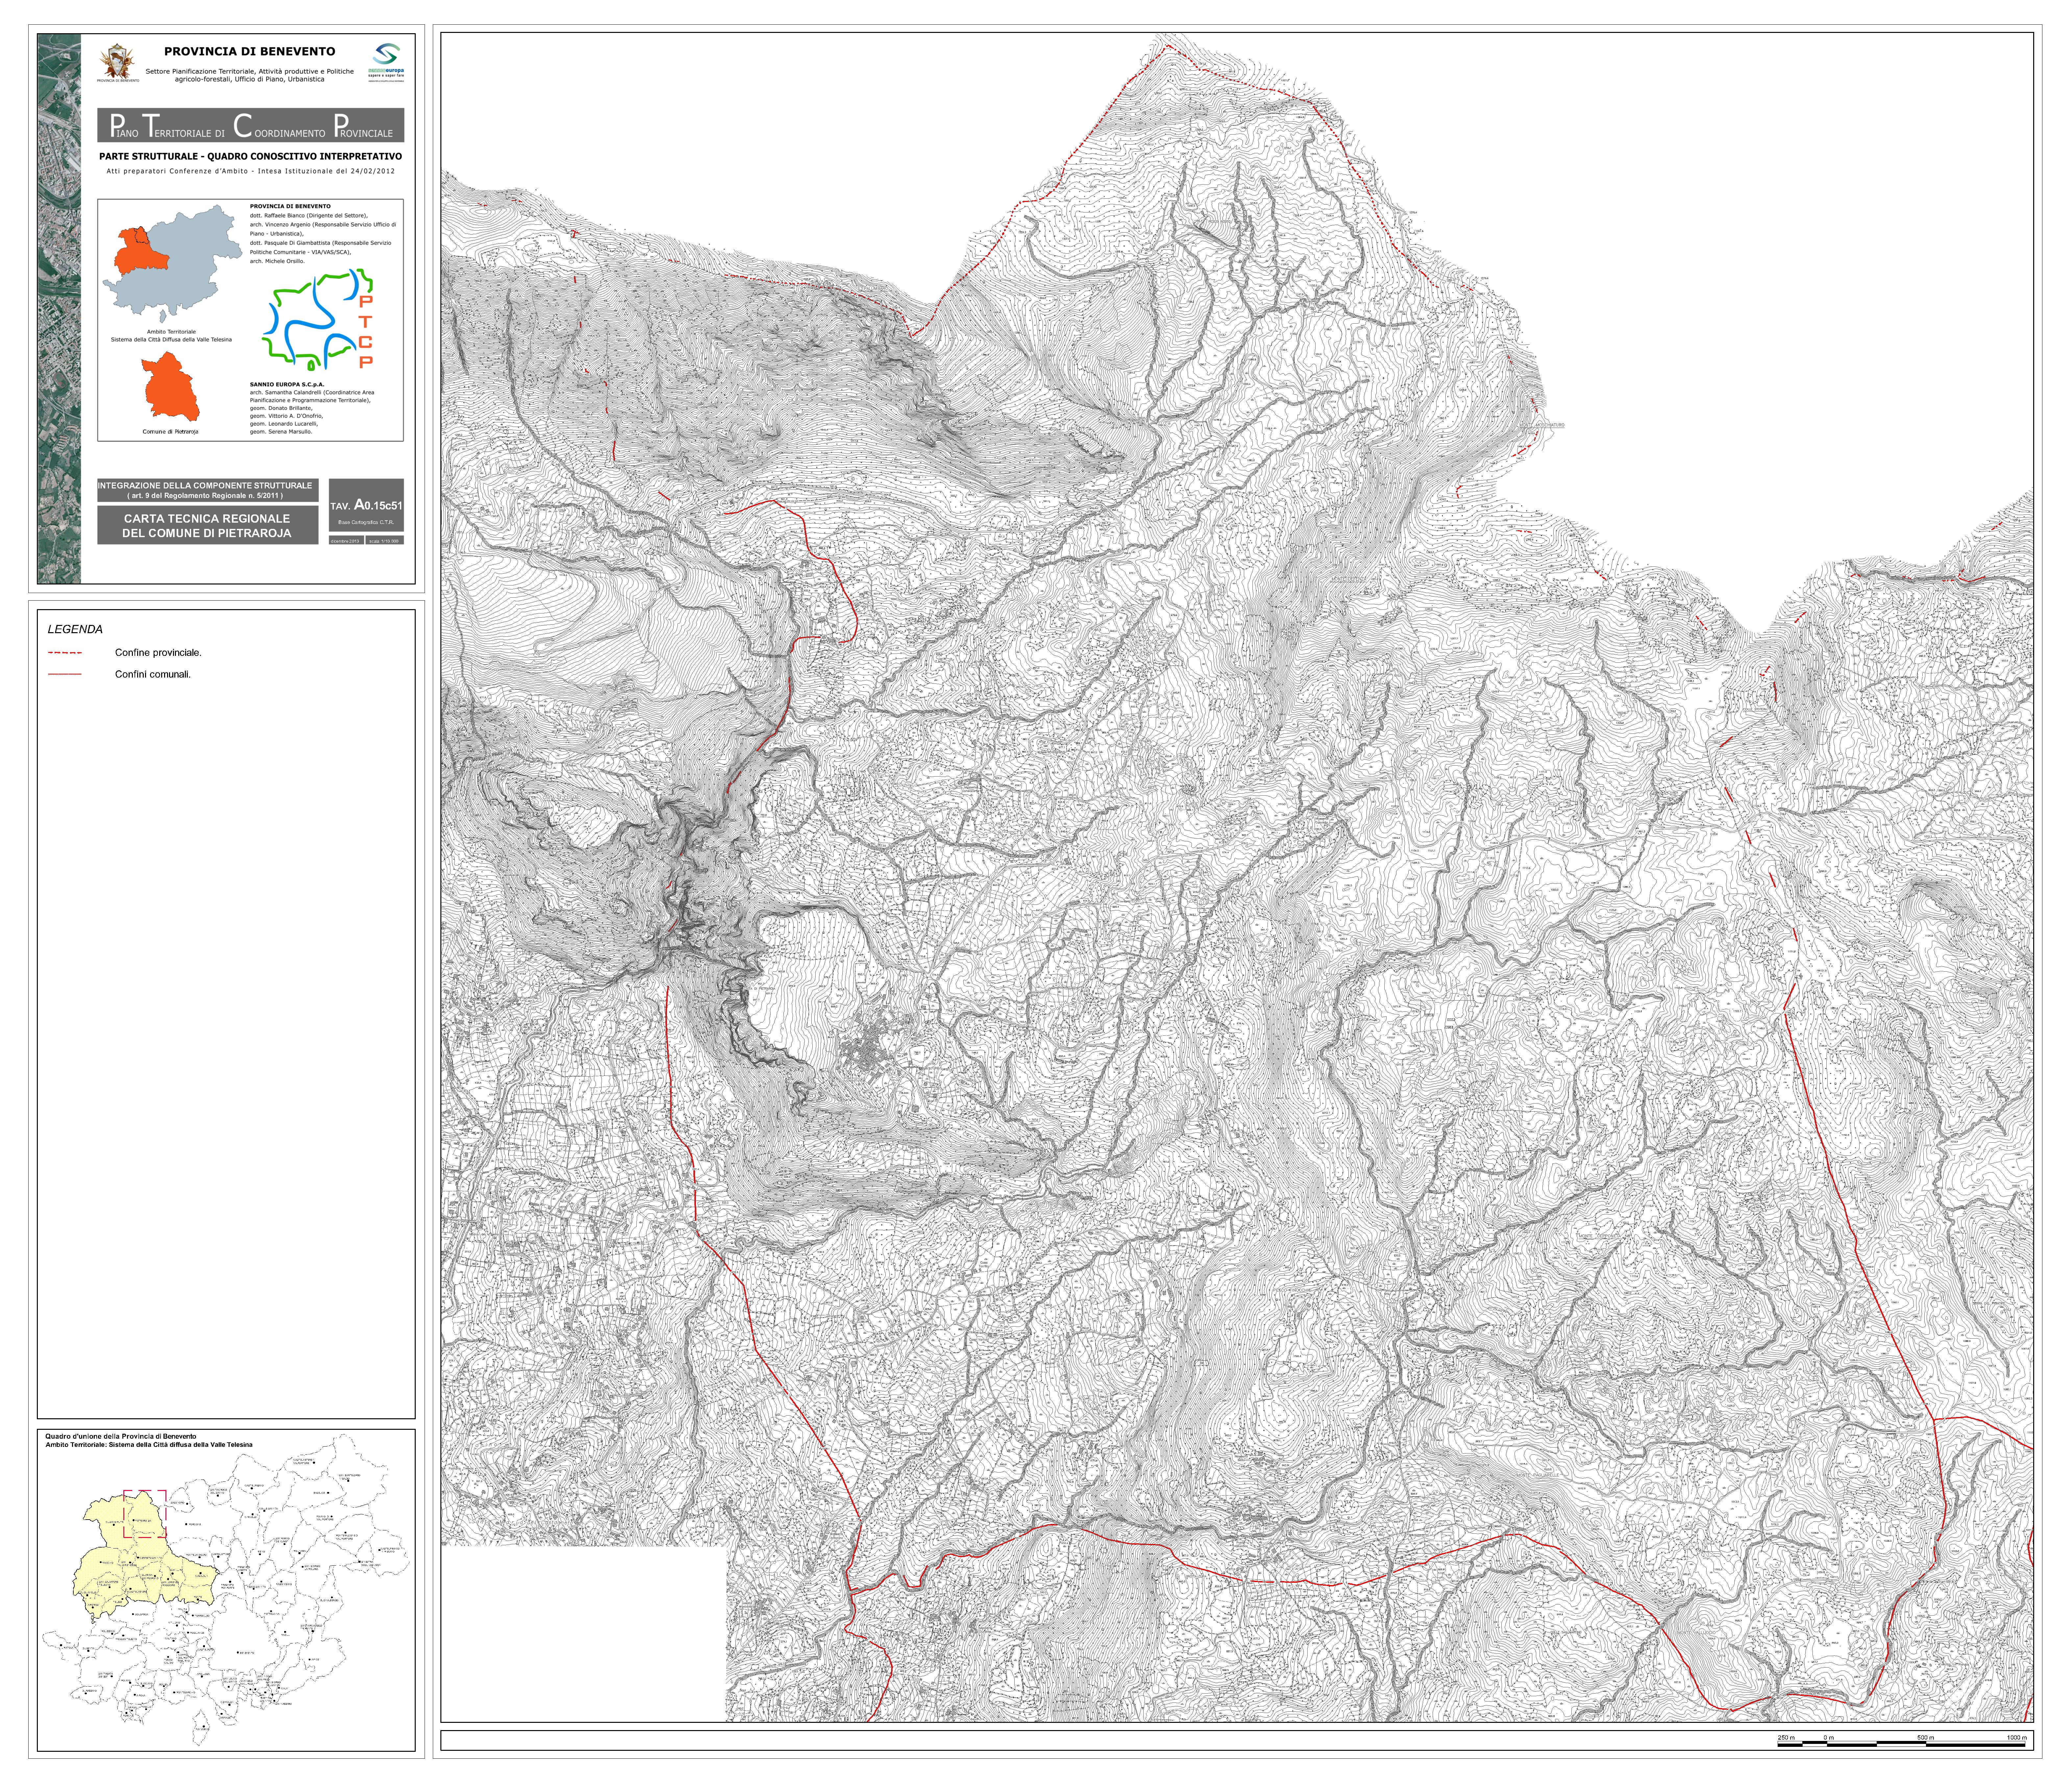
Task: Click the red dashed square on the Quadro d'unione map
Action: [x=145, y=1514]
